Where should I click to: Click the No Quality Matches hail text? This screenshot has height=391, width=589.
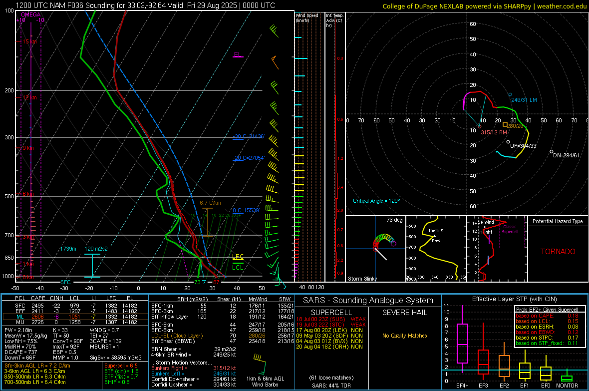pyautogui.click(x=404, y=336)
